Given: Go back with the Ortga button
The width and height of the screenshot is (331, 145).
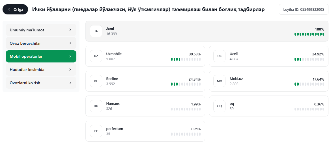Looking at the screenshot, I should 15,9.
